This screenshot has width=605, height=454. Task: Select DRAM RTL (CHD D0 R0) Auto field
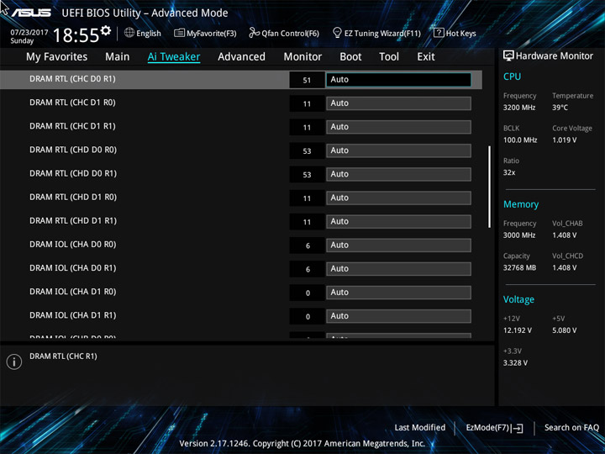[398, 150]
